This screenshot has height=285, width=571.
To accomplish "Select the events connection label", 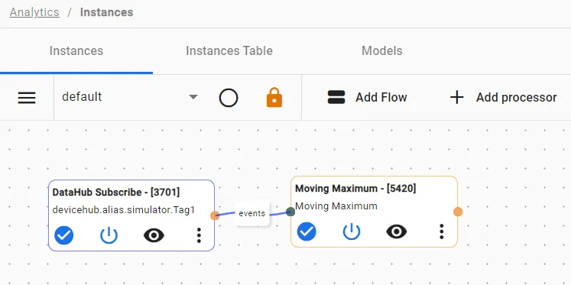I will (x=252, y=213).
